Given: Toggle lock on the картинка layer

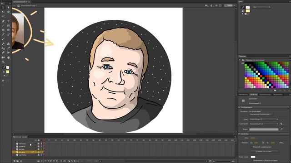Looking at the screenshot, I should pos(38,155).
